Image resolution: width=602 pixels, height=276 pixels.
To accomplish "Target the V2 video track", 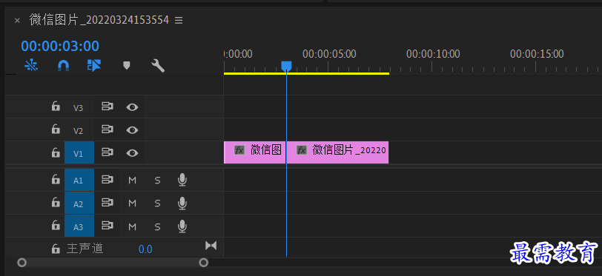I will pos(79,131).
